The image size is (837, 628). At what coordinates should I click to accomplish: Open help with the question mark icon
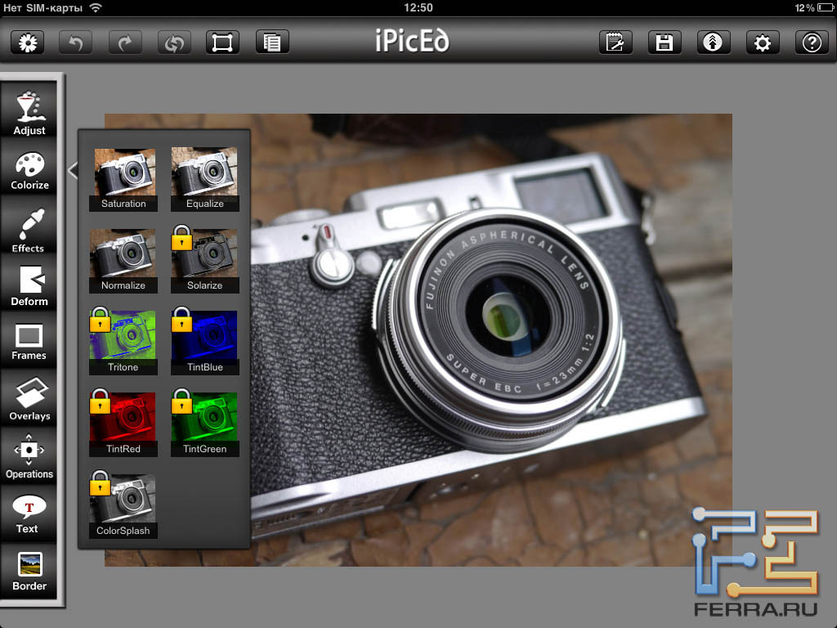[812, 43]
